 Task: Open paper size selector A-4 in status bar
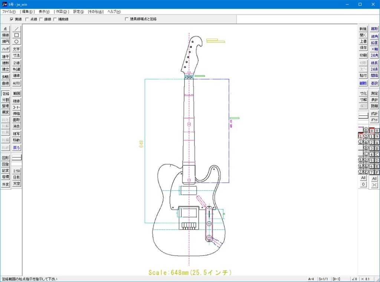[311, 279]
